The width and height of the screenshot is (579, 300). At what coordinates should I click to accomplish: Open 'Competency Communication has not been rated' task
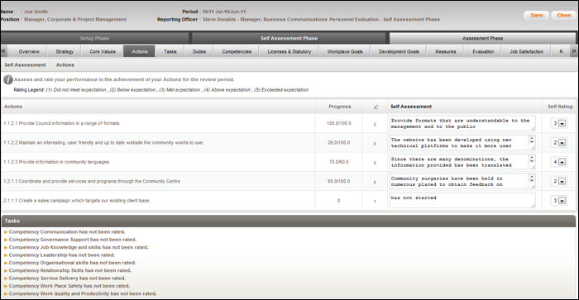[67, 232]
